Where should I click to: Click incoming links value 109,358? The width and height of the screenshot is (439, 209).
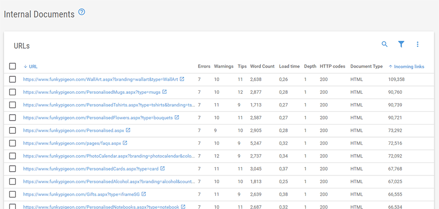point(396,79)
